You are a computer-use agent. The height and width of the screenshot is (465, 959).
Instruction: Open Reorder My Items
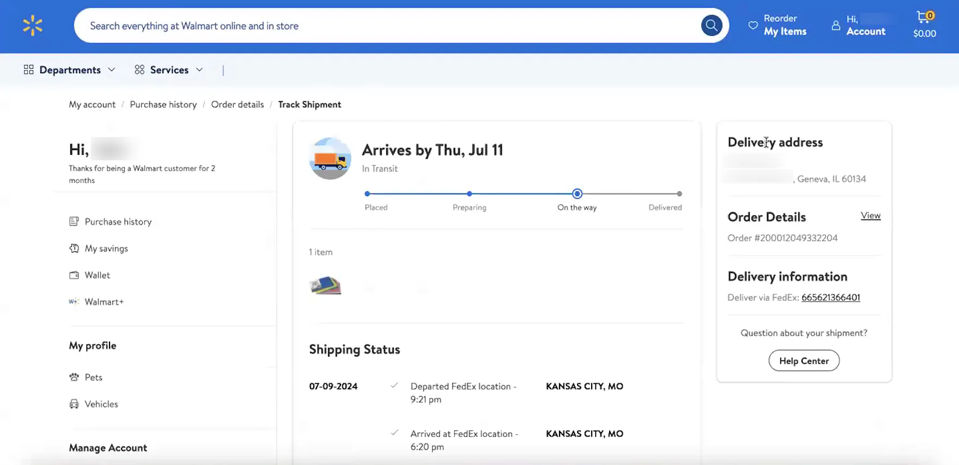click(x=785, y=25)
